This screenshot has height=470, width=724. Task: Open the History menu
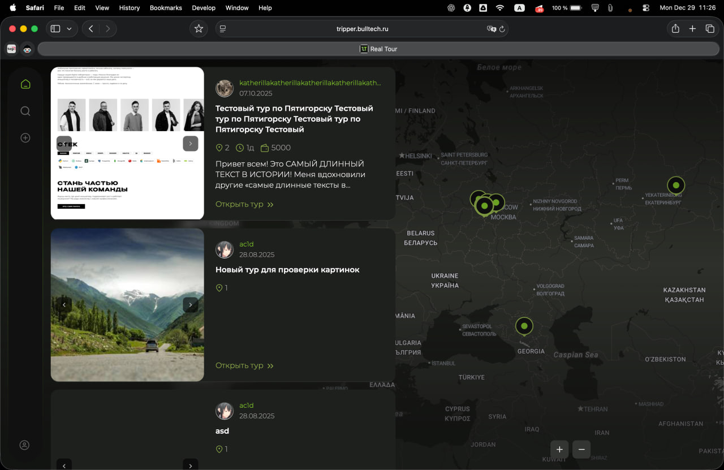pyautogui.click(x=129, y=8)
